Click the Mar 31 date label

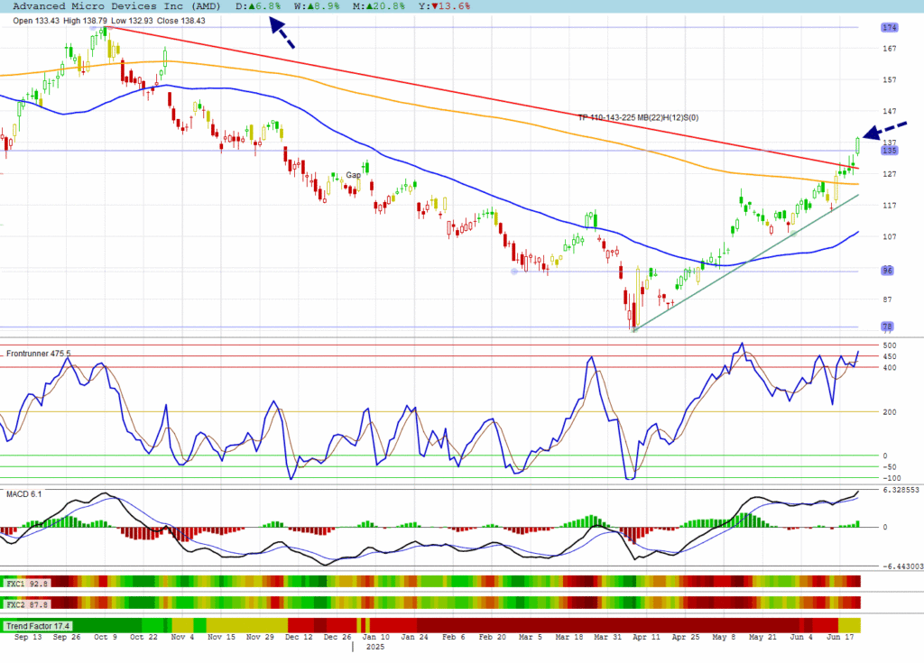608,637
